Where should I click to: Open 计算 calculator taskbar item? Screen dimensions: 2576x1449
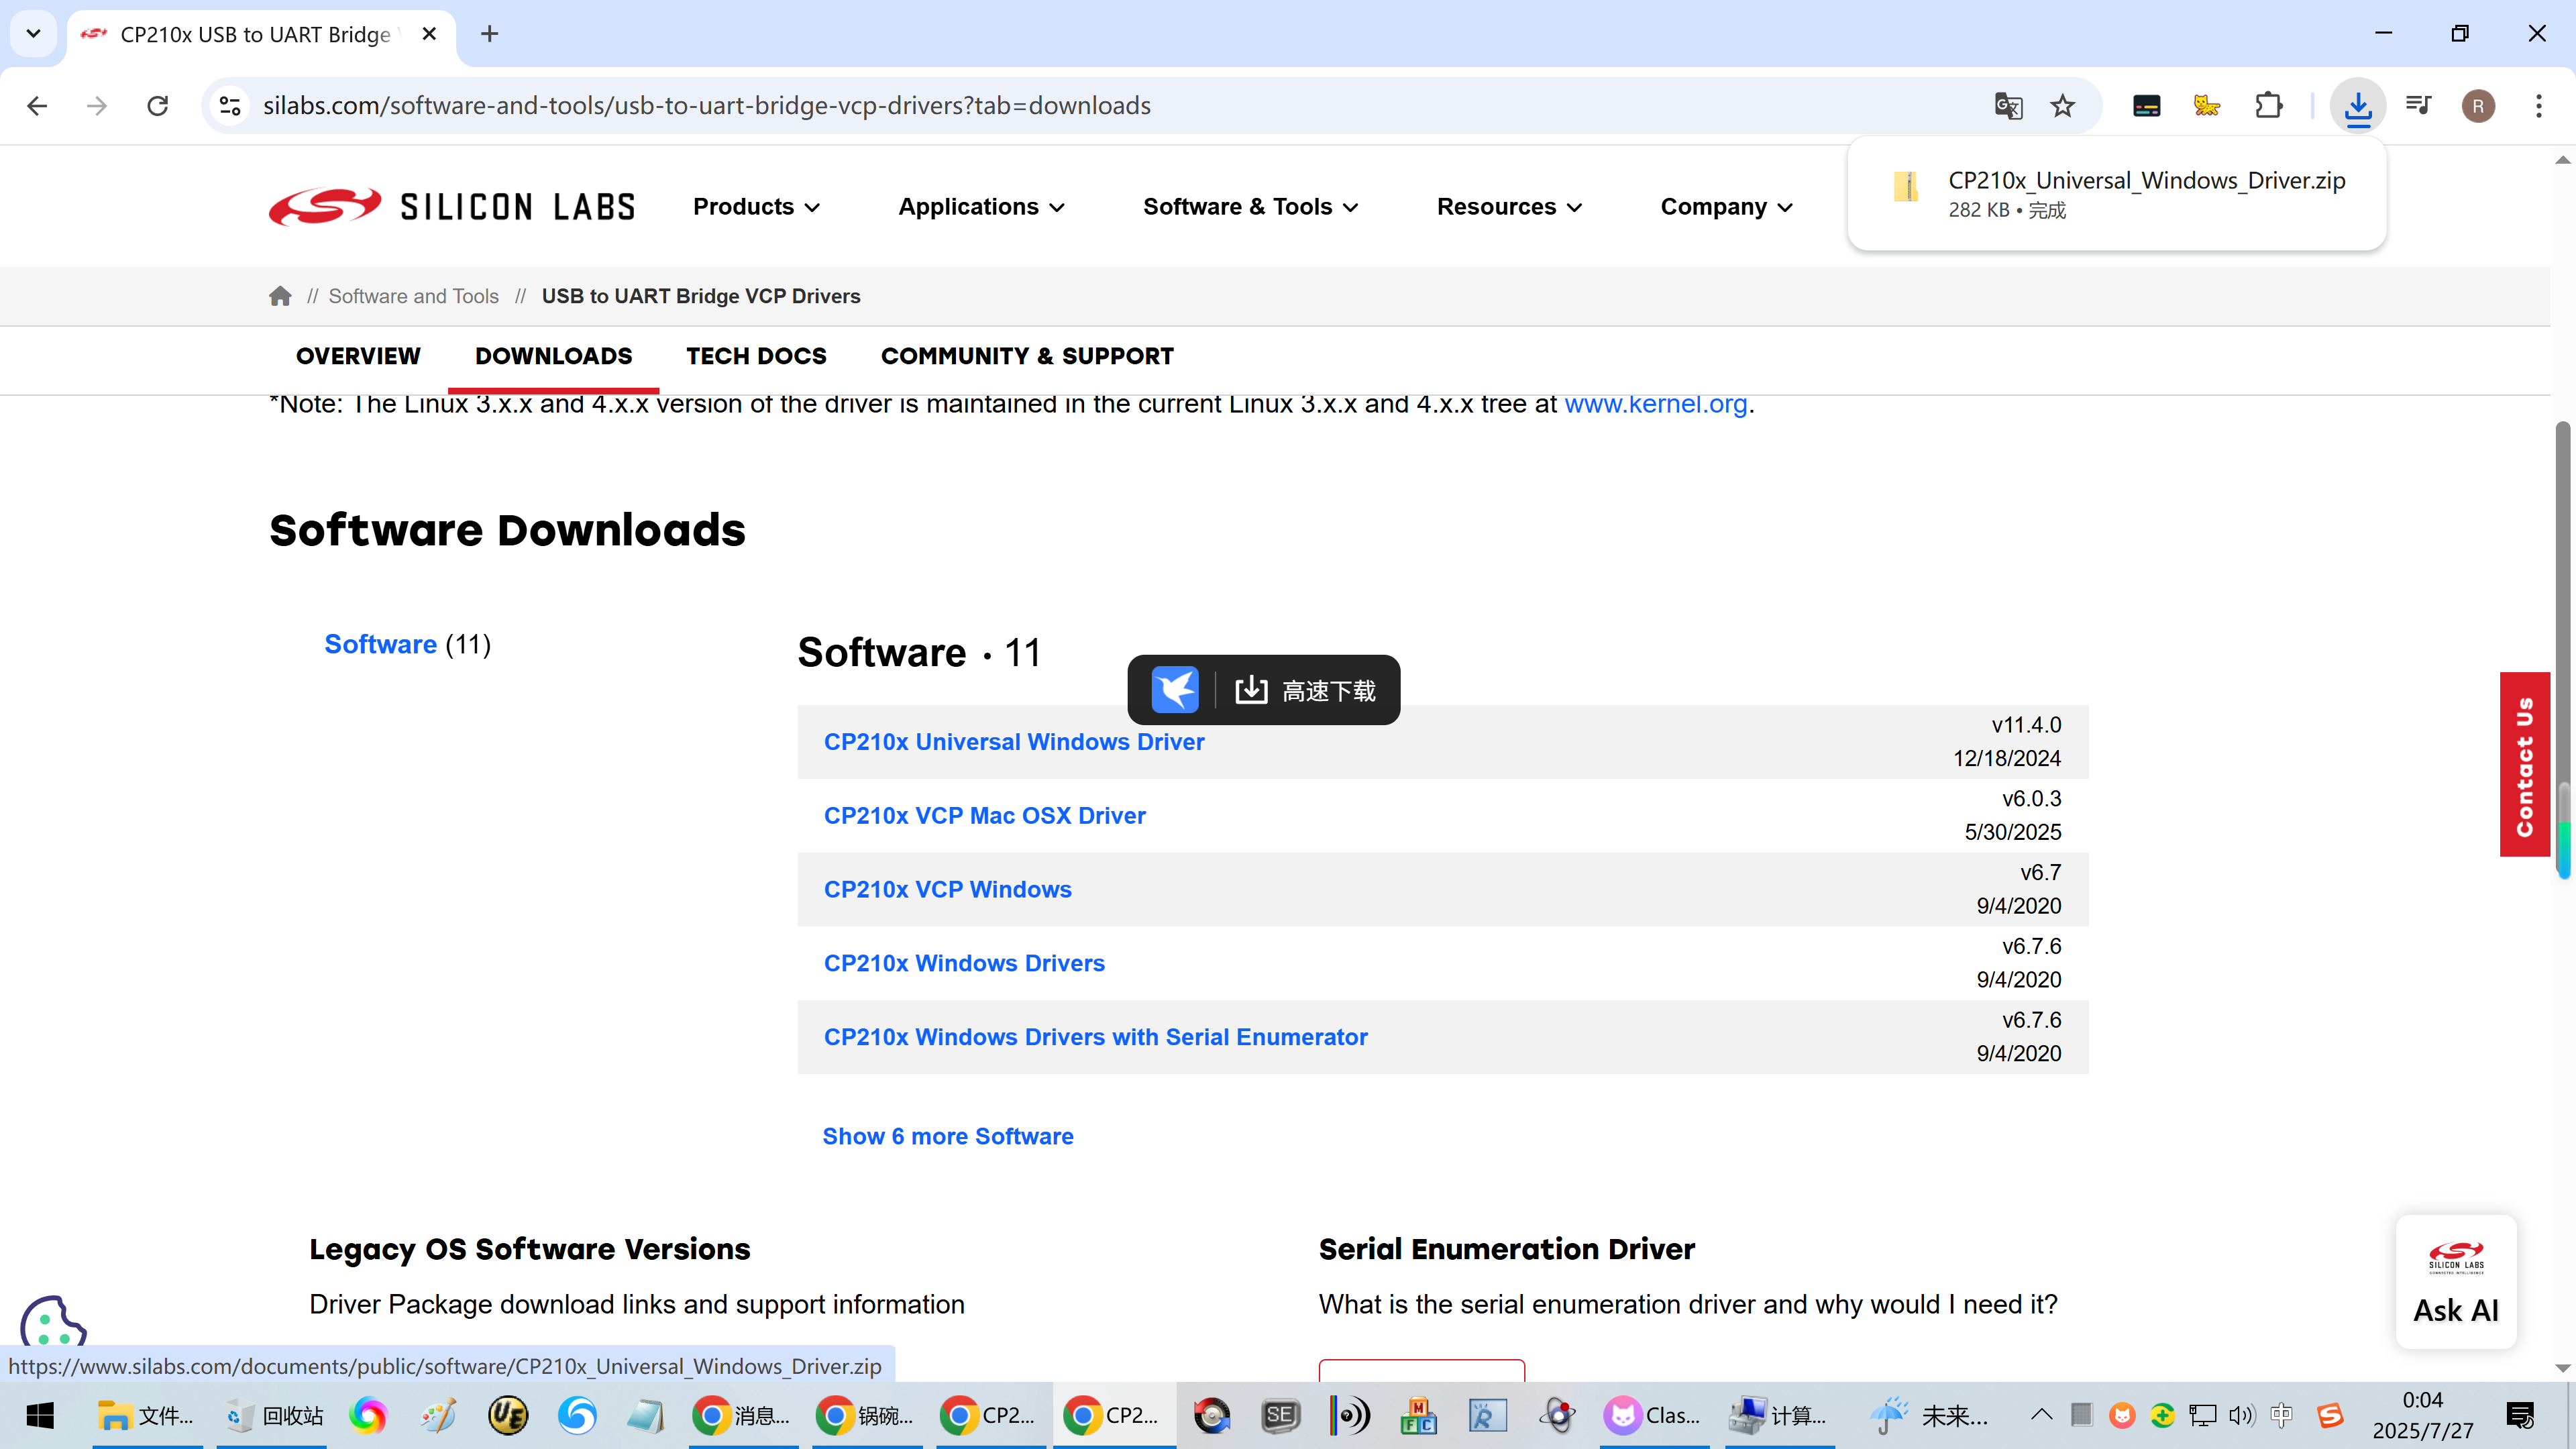tap(1779, 1416)
